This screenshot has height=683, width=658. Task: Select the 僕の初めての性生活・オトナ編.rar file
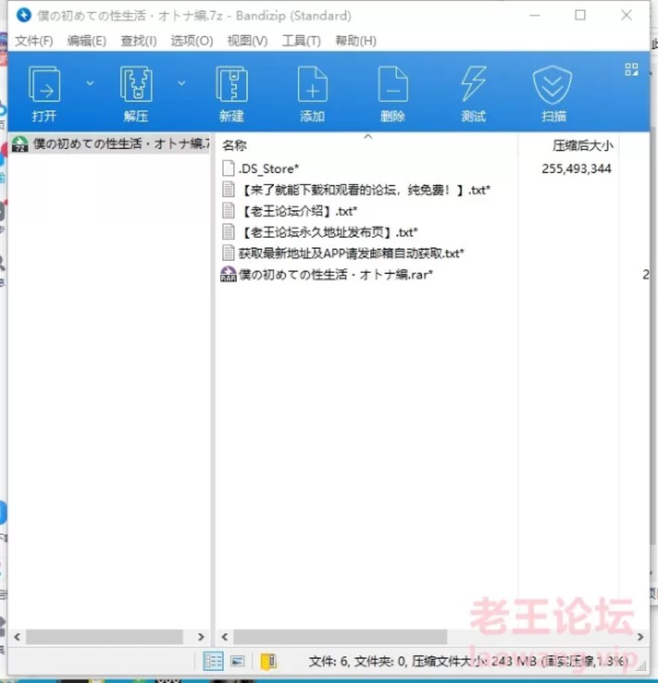(327, 274)
